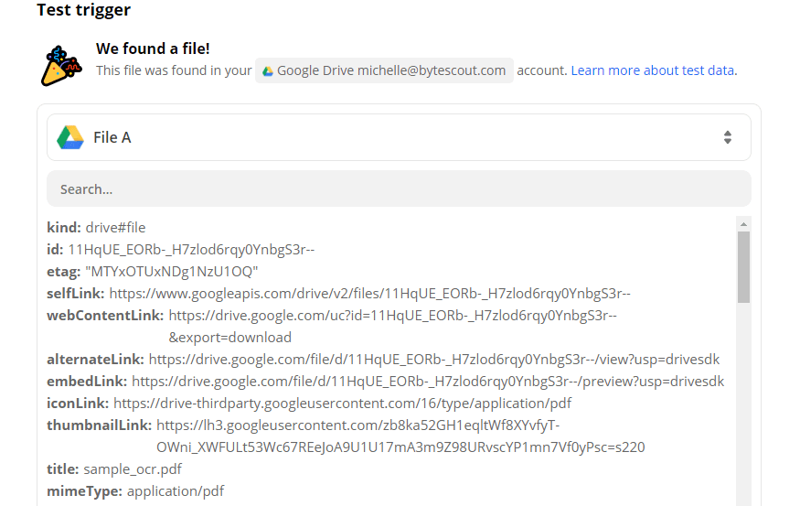Image resolution: width=800 pixels, height=506 pixels.
Task: Click the scrollbar up arrow in data list
Action: coord(743,223)
